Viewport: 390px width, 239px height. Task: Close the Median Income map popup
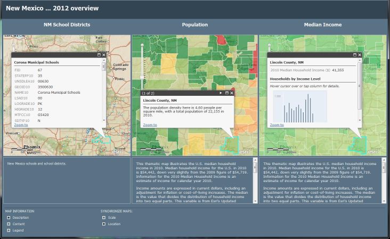(360, 55)
